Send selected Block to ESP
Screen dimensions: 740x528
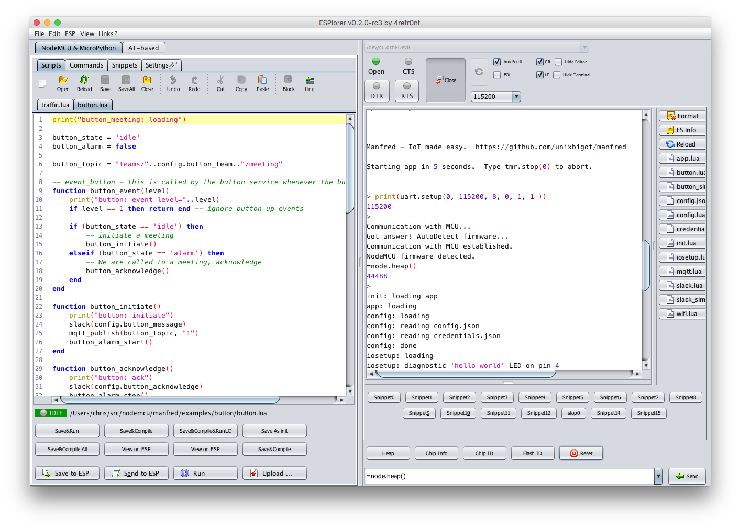click(289, 83)
